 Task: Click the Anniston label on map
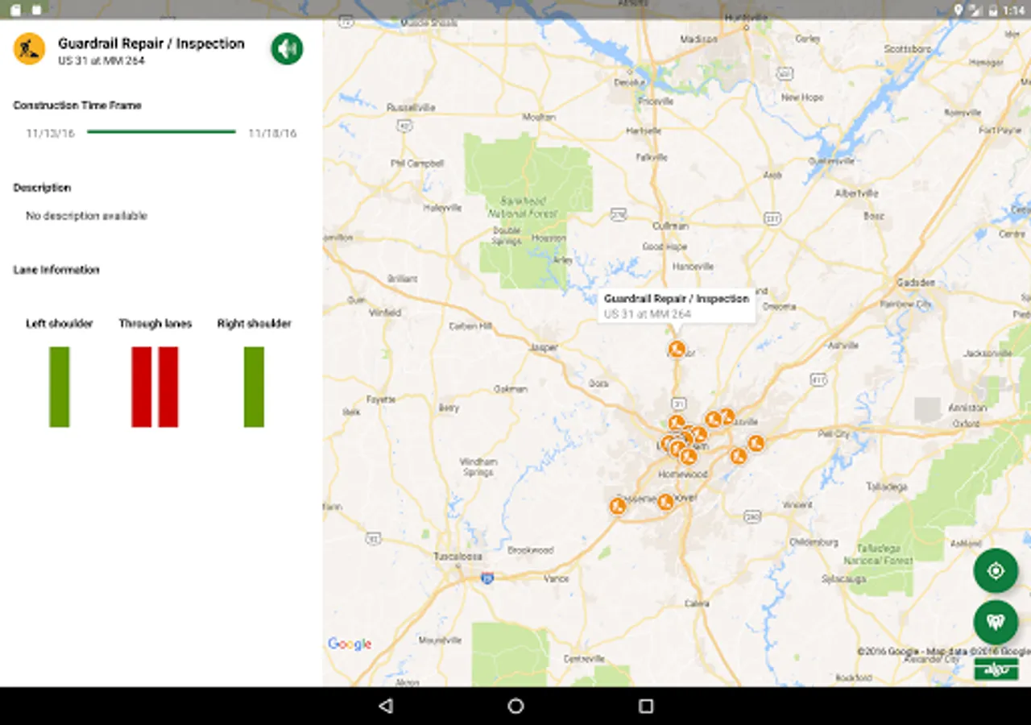tap(968, 408)
